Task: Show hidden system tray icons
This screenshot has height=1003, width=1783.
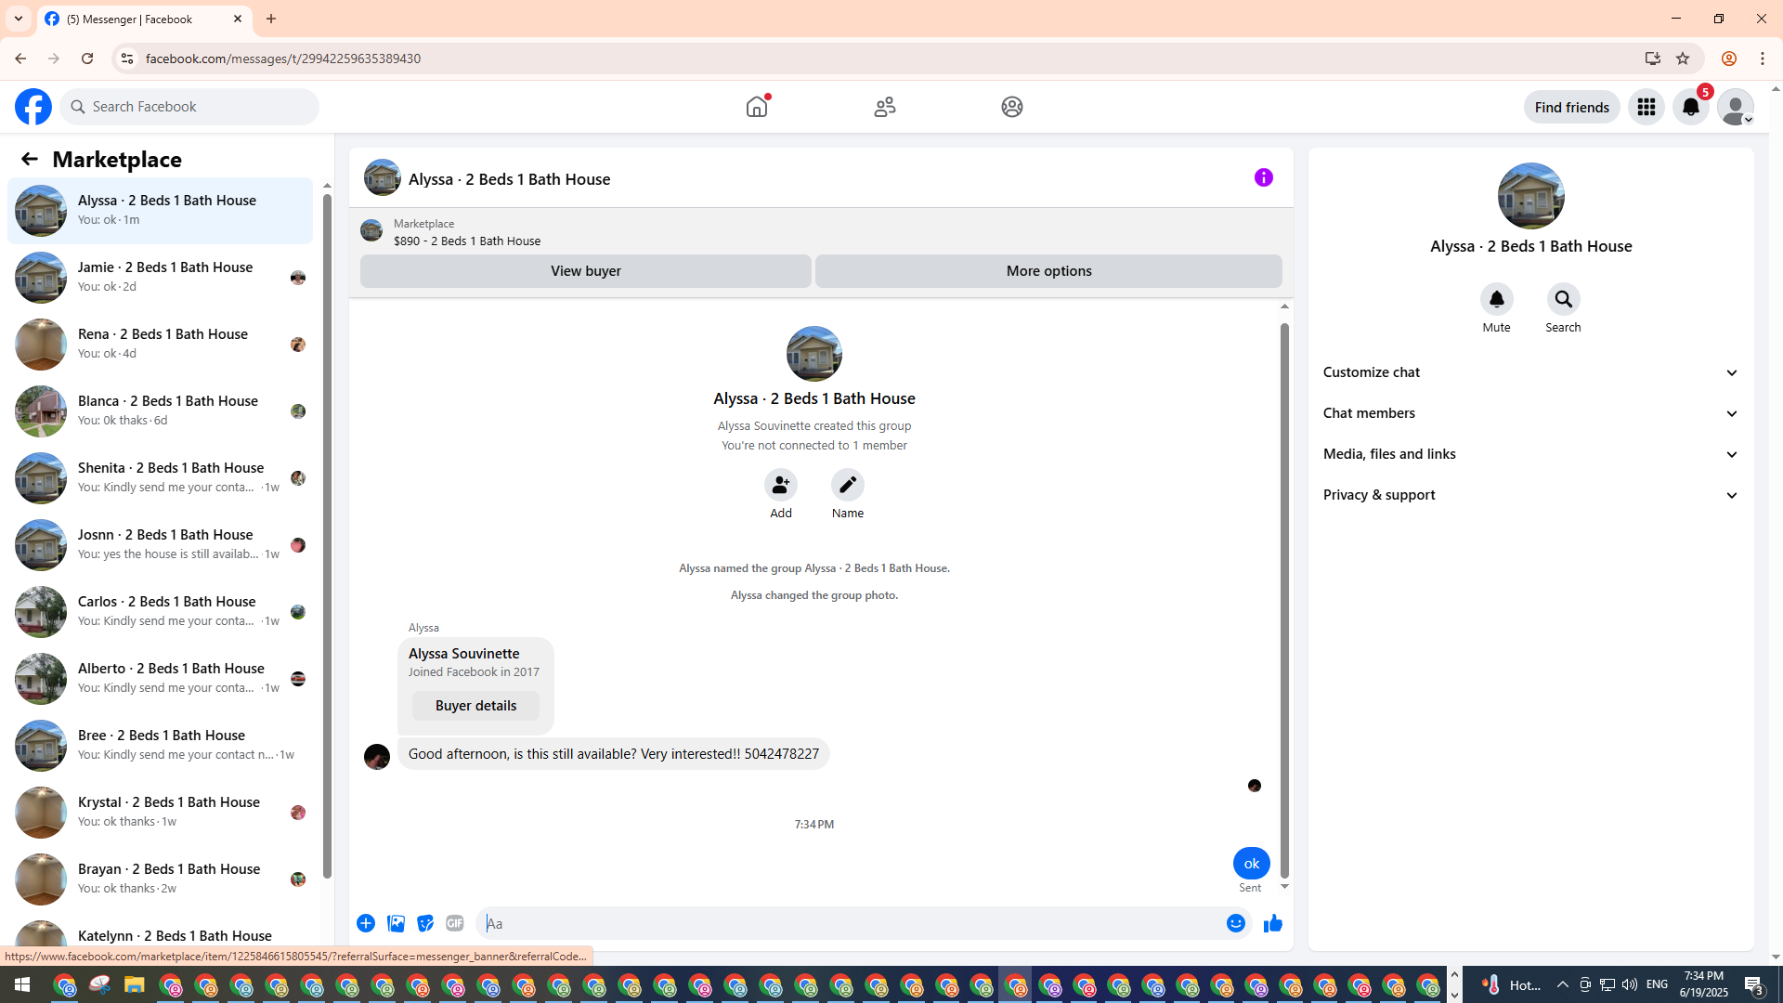Action: click(1562, 984)
